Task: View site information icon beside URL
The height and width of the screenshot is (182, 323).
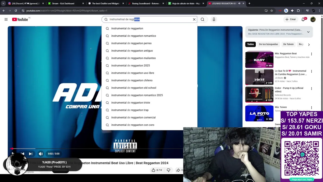Action: point(23,11)
